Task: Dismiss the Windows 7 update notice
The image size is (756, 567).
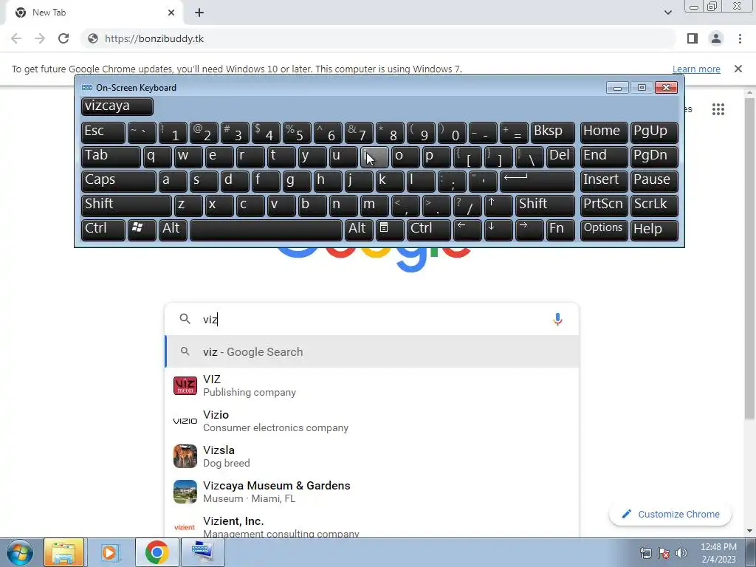Action: coord(738,69)
